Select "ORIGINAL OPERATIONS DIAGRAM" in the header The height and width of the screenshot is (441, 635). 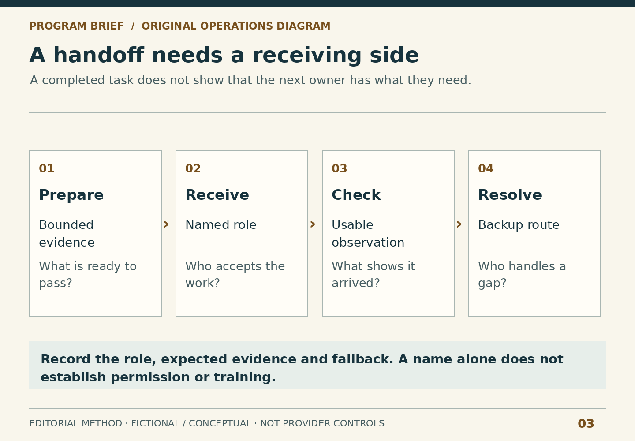click(x=236, y=26)
